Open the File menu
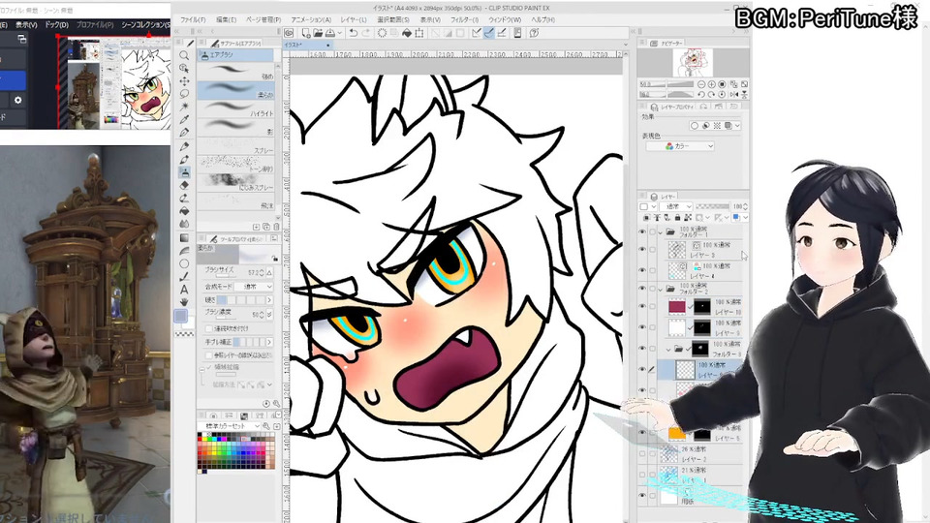 click(x=193, y=19)
